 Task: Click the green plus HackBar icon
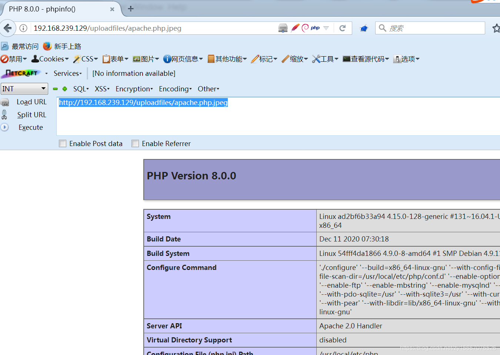pyautogui.click(x=65, y=89)
